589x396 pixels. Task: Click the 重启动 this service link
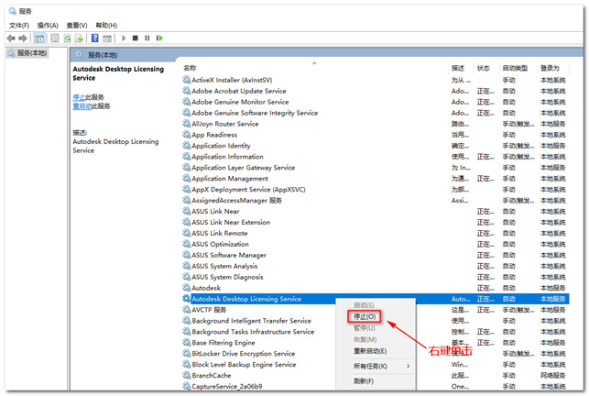(82, 106)
